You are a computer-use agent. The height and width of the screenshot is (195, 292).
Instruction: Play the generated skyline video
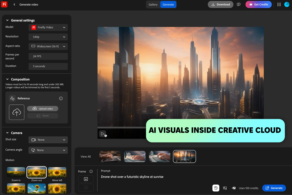click(x=102, y=134)
